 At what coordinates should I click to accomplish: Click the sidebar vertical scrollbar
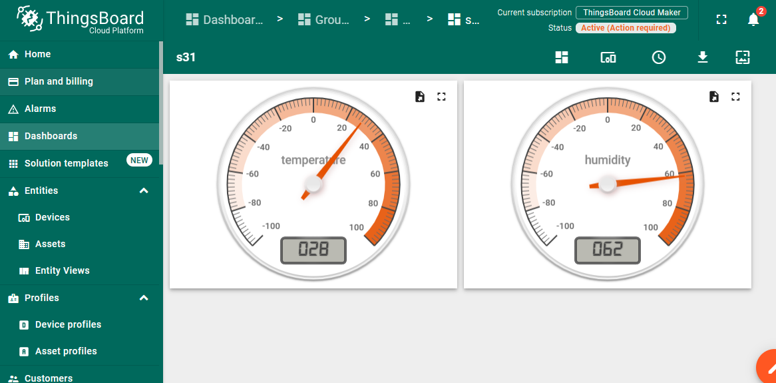[161, 103]
